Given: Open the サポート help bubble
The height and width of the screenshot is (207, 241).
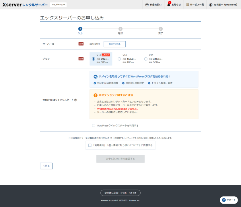Looking at the screenshot, I should (229, 200).
